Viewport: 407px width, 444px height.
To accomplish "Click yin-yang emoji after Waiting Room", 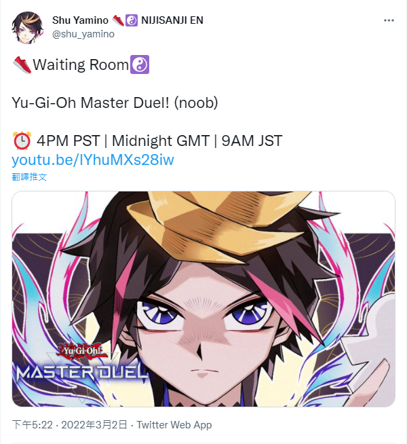I will pos(140,64).
